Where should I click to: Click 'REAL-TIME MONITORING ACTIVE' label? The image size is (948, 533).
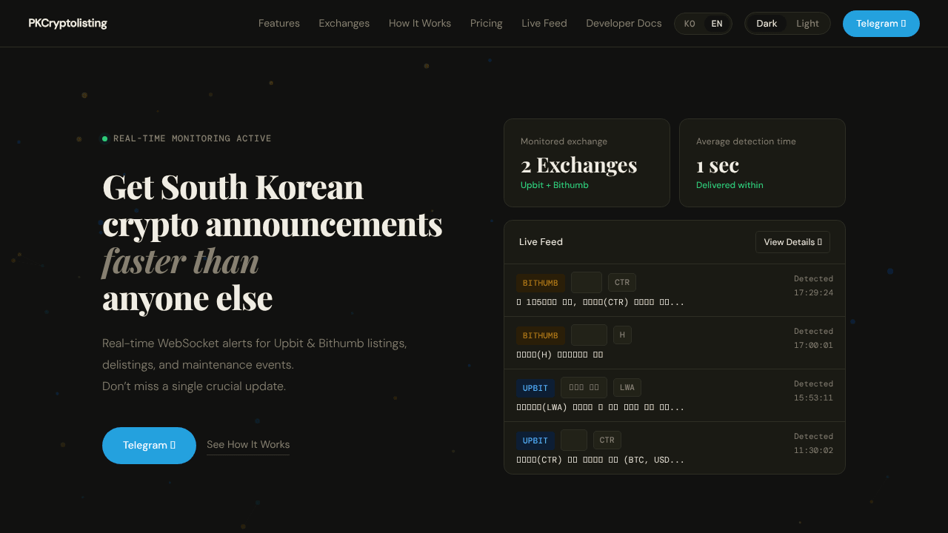(193, 138)
